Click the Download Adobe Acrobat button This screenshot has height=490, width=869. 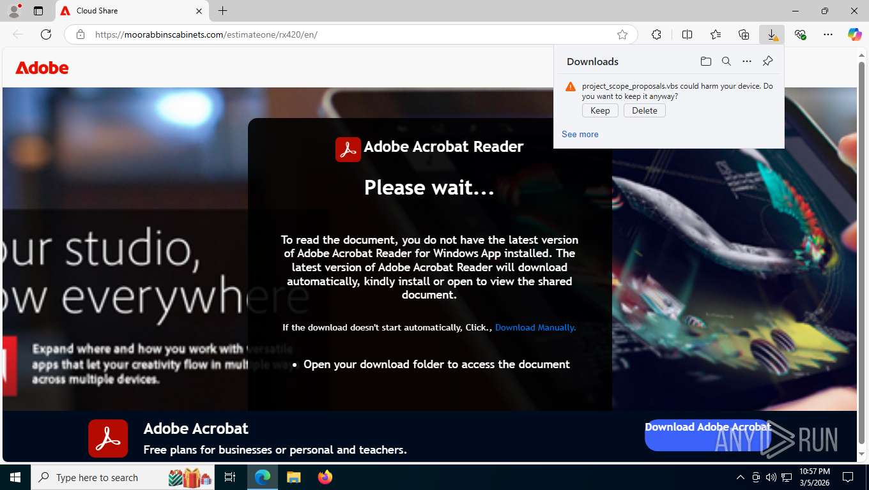point(707,434)
